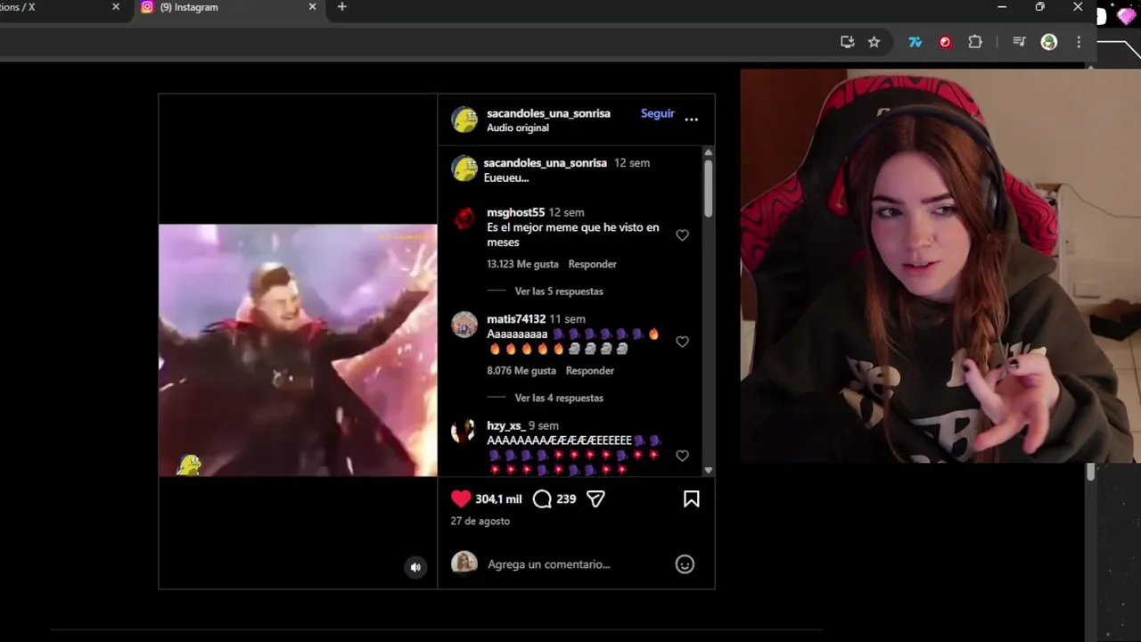The image size is (1141, 642).
Task: View 8.076 Me gusta likes list
Action: point(521,370)
